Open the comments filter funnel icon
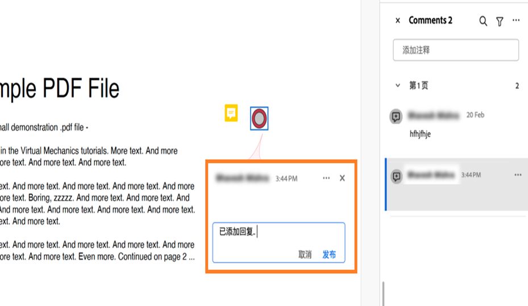The width and height of the screenshot is (528, 306). tap(500, 21)
